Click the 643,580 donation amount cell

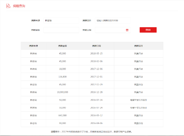[62, 116]
